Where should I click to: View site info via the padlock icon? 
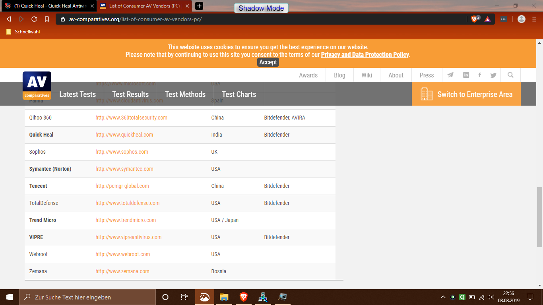(x=63, y=19)
